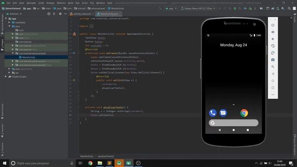This screenshot has width=297, height=167.
Task: Open Search Everywhere magnifier in toolbar
Action: point(289,8)
